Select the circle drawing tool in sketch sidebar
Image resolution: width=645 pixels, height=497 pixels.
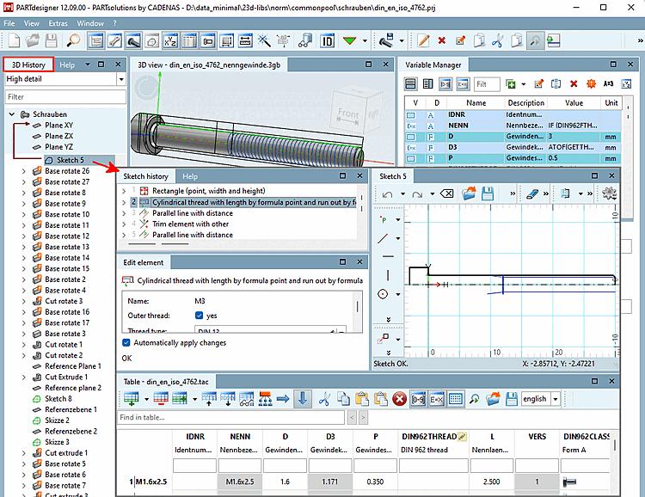[x=384, y=293]
